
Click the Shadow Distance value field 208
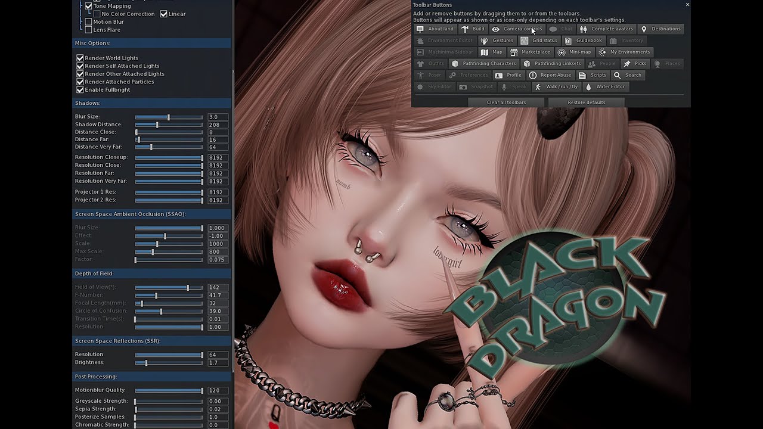coord(218,125)
